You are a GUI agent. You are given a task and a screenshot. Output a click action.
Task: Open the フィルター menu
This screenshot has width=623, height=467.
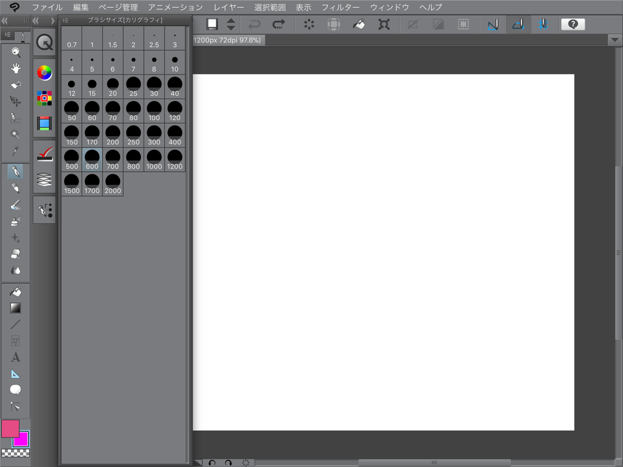coord(341,7)
